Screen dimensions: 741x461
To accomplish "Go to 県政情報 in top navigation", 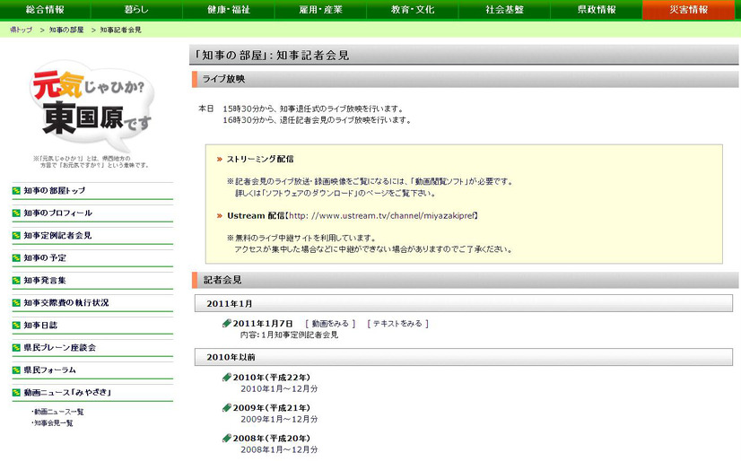I will coord(596,10).
